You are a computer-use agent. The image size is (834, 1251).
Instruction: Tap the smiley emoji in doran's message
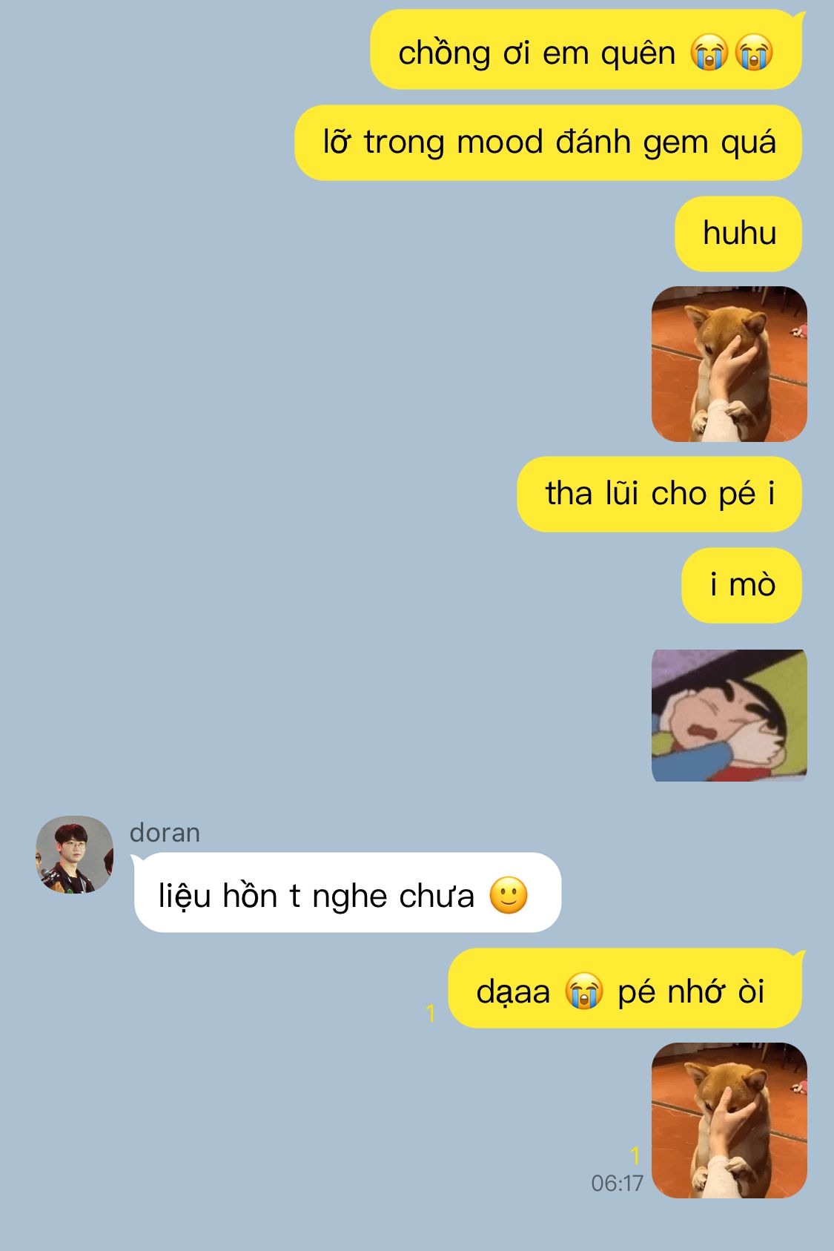click(x=509, y=895)
